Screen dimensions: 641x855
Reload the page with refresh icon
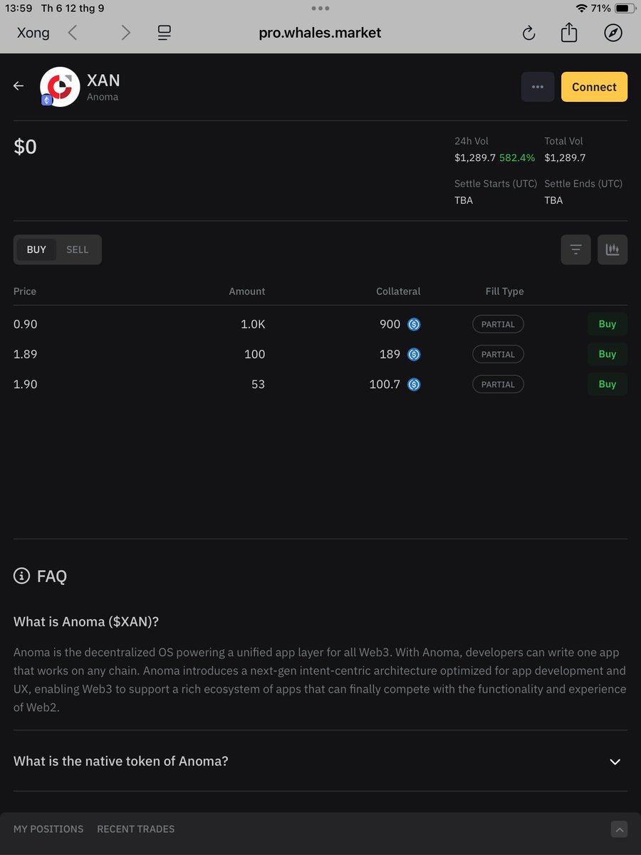(x=528, y=33)
